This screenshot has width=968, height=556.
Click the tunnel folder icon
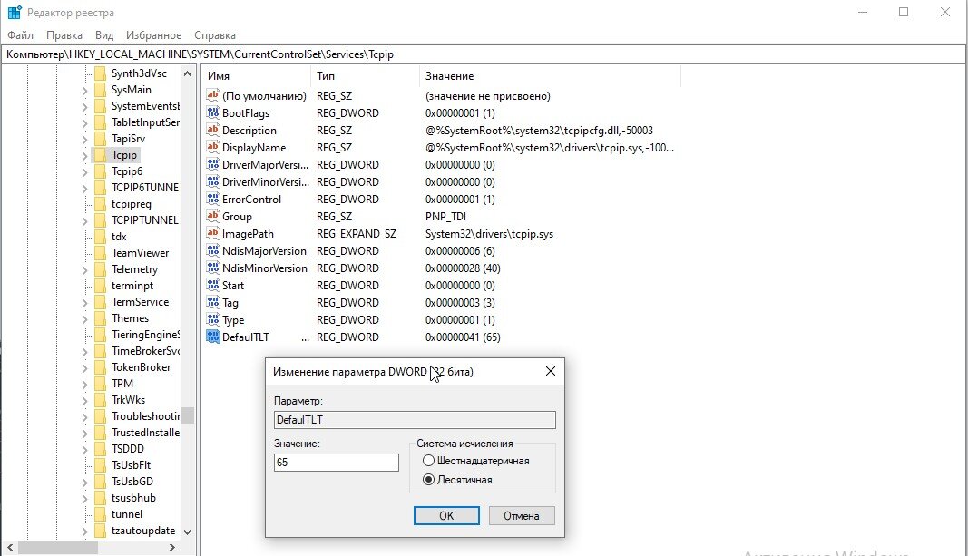pos(100,514)
